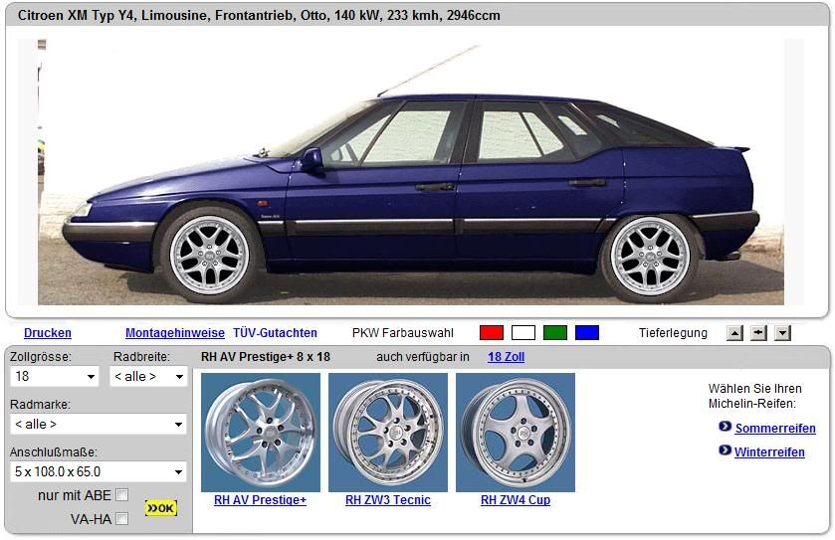This screenshot has height=540, width=835.
Task: Expand the Radmarke dropdown
Action: [x=99, y=424]
